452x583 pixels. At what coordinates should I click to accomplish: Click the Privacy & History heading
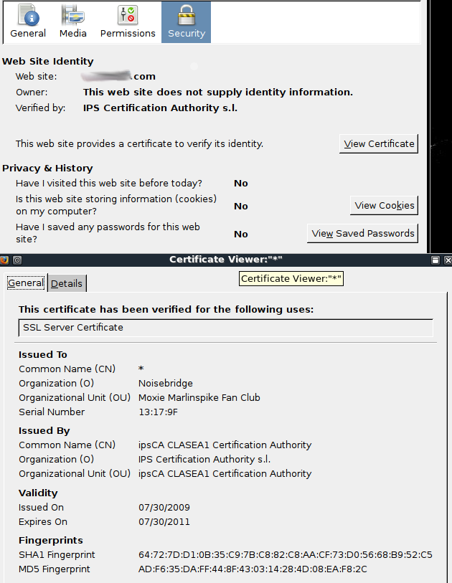(x=47, y=168)
